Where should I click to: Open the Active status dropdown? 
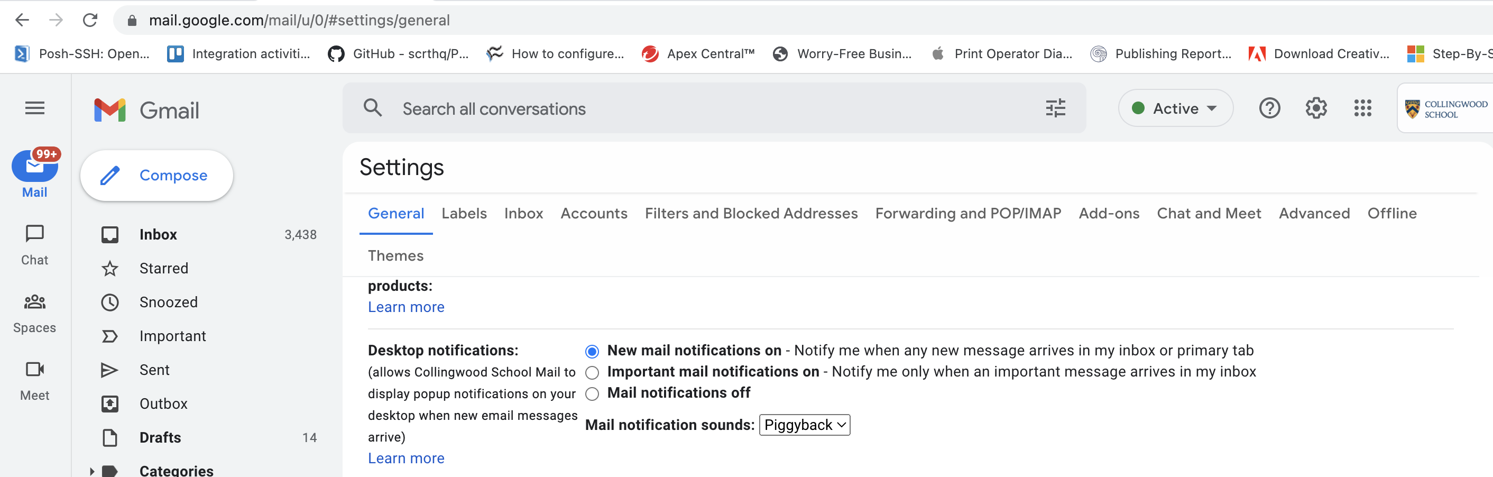point(1175,108)
